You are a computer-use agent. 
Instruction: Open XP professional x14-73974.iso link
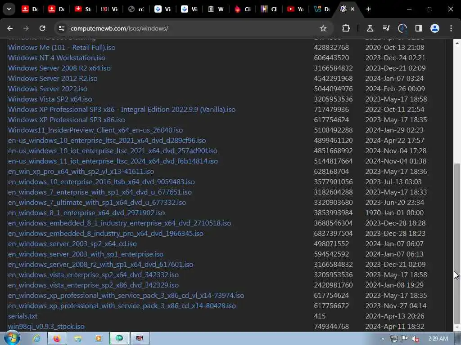126,296
